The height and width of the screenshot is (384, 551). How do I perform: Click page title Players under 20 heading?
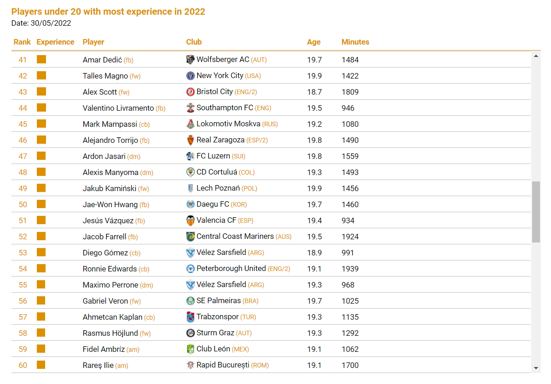click(108, 11)
